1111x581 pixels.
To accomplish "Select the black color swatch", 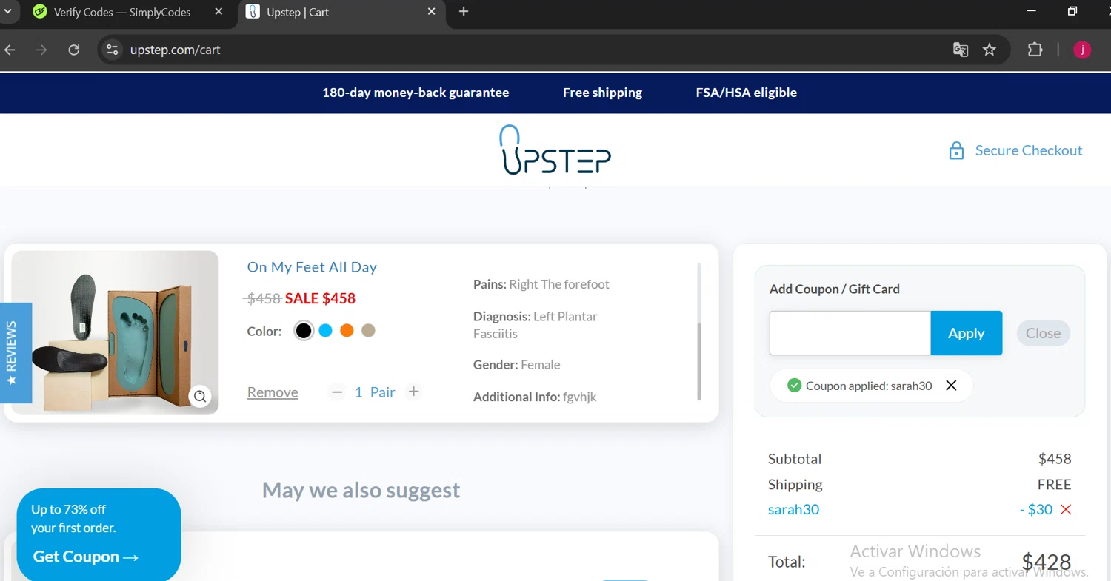I will click(x=304, y=331).
